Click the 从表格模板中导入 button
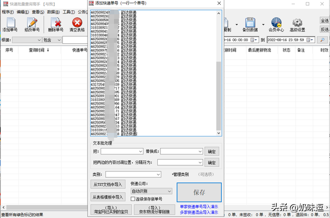The width and height of the screenshot is (330, 218). point(108,197)
